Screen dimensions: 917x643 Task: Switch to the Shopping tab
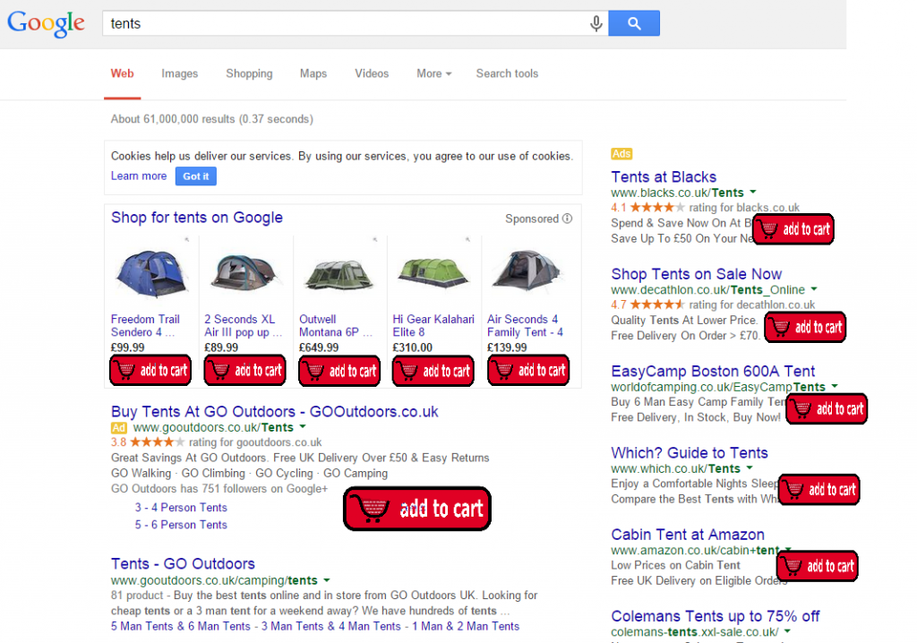click(x=249, y=73)
